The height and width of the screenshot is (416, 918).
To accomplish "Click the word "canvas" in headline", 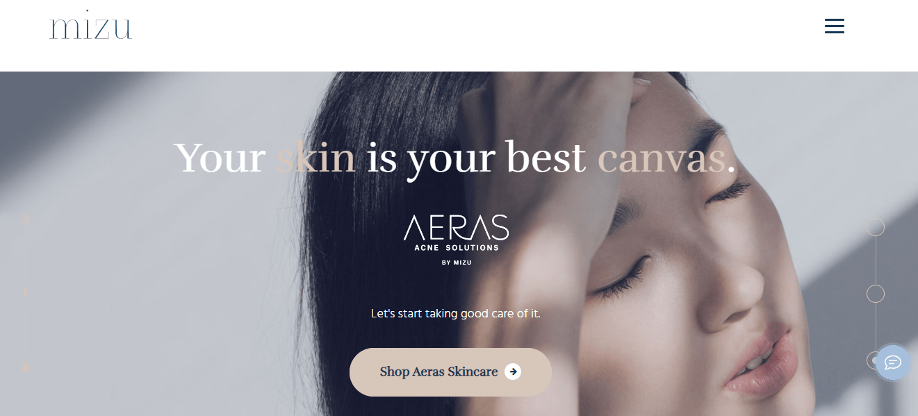I will [662, 158].
